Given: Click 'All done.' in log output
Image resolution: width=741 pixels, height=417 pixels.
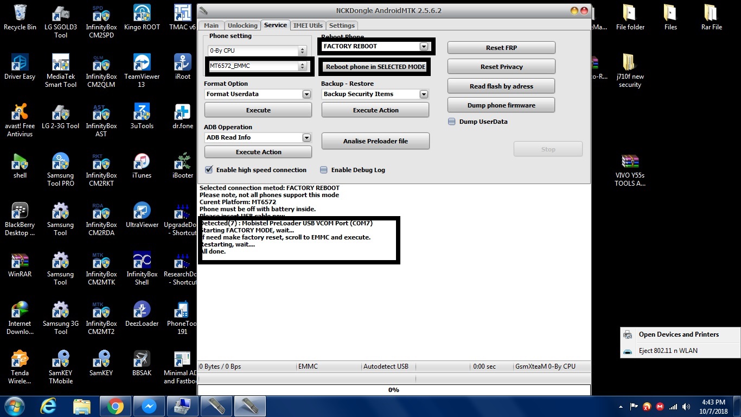Looking at the screenshot, I should click(213, 251).
